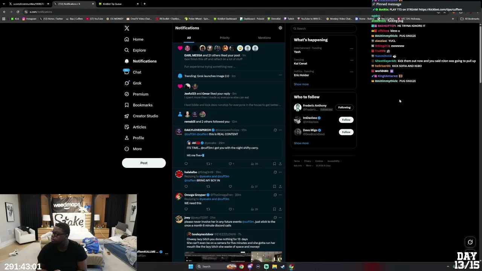Show all bookmarks bar overflow
482x271 pixels.
453,18
